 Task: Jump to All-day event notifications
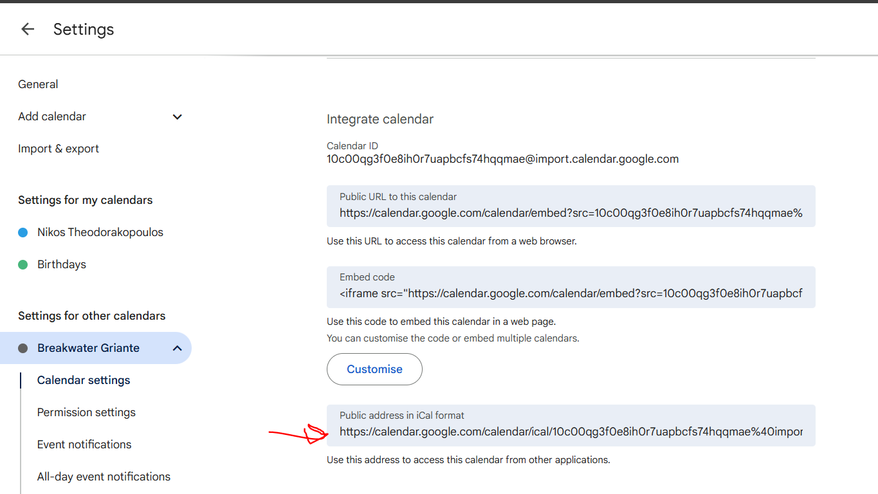point(104,477)
